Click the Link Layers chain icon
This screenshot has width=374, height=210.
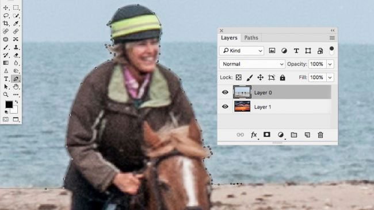[240, 135]
